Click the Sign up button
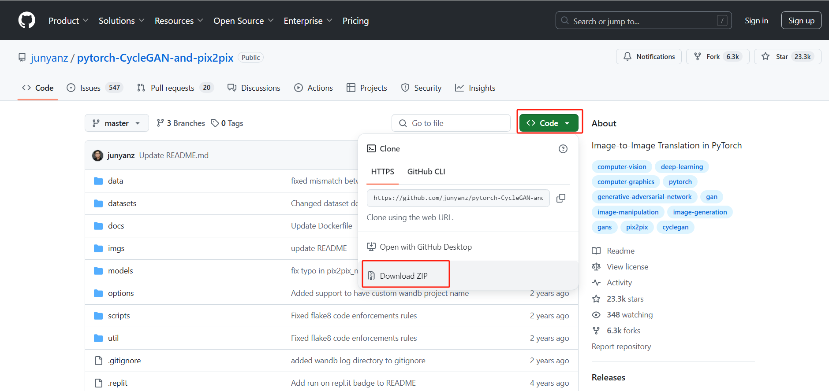 (x=801, y=21)
